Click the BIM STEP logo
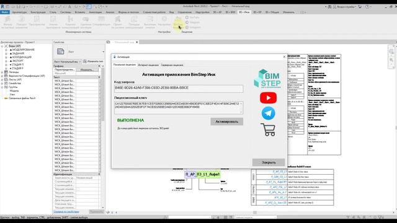 tap(267, 79)
